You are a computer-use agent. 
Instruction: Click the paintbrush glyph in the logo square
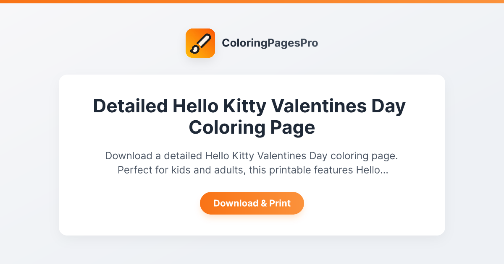click(200, 43)
